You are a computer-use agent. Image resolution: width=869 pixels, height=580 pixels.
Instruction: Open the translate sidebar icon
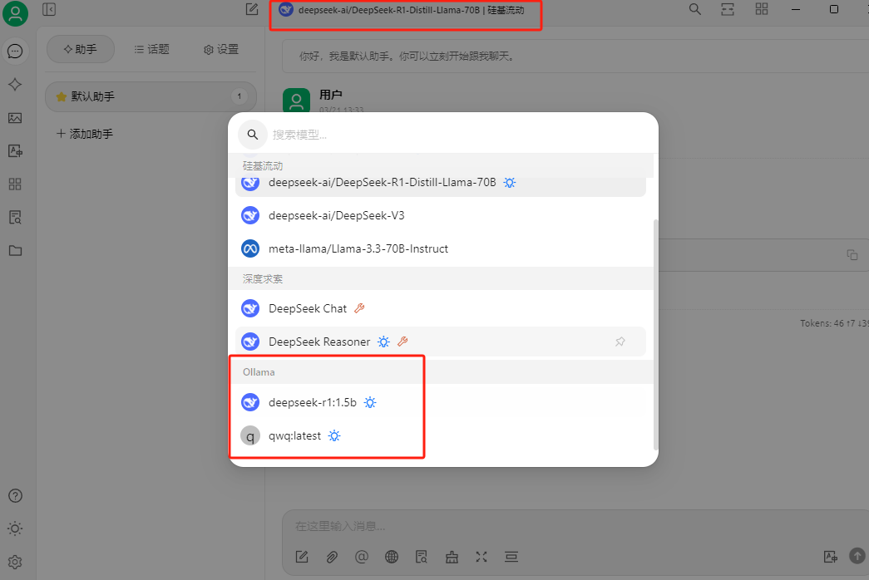point(16,150)
